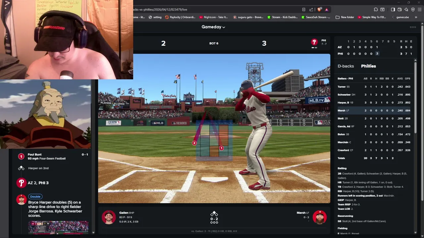Screen dimensions: 424x238
Task: Select Crawford in the batters list
Action: 374,150
